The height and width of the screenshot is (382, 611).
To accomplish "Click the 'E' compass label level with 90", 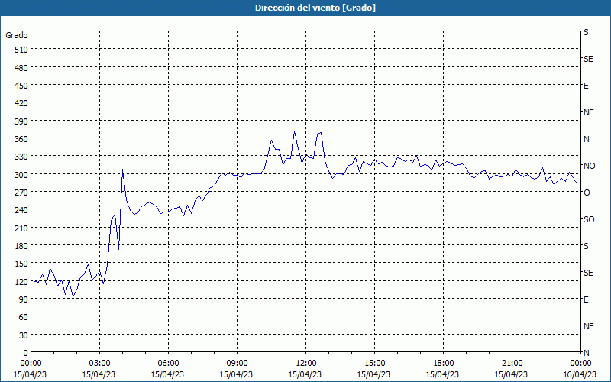I will 586,299.
